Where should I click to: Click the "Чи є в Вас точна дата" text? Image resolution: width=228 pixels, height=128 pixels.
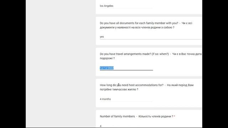[x=187, y=54]
